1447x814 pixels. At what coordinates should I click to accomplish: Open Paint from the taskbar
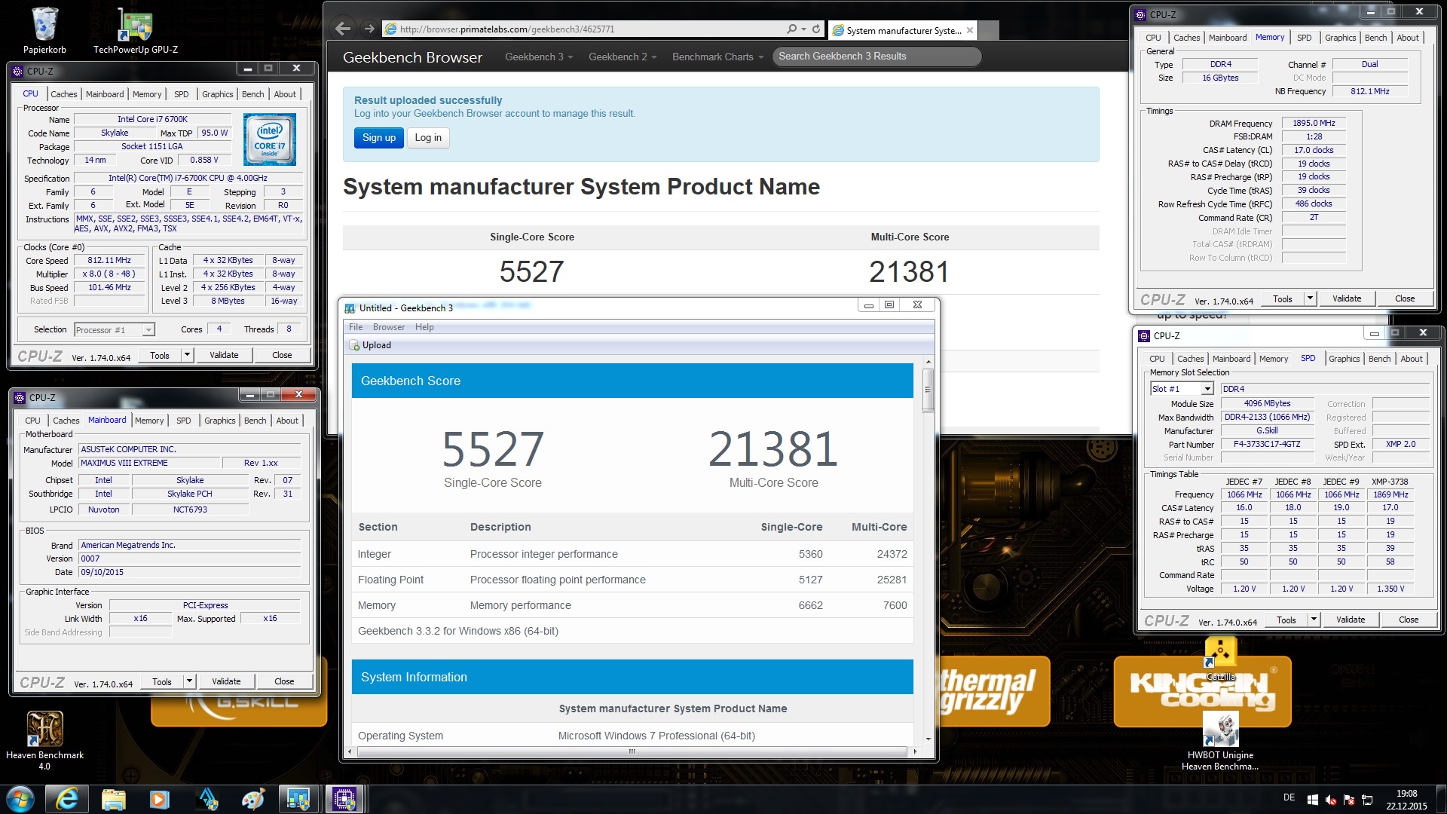[252, 799]
